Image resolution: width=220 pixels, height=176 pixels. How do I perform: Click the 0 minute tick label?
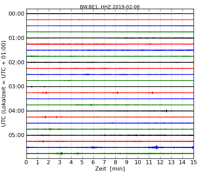(x=26, y=162)
